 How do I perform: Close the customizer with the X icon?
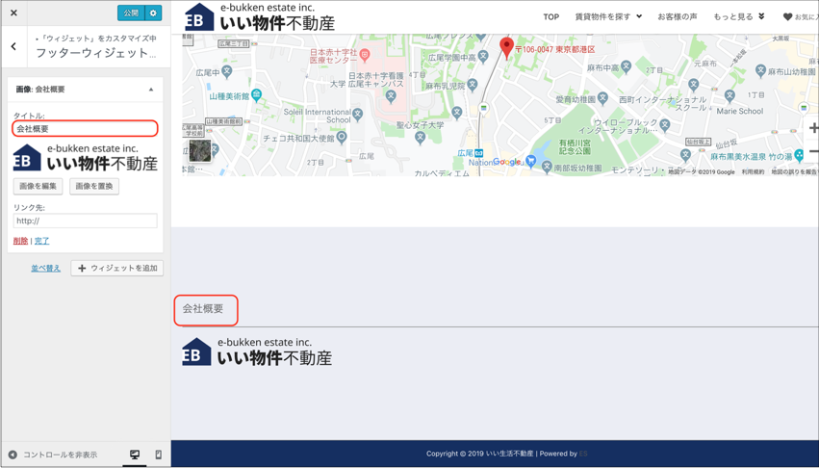coord(13,13)
